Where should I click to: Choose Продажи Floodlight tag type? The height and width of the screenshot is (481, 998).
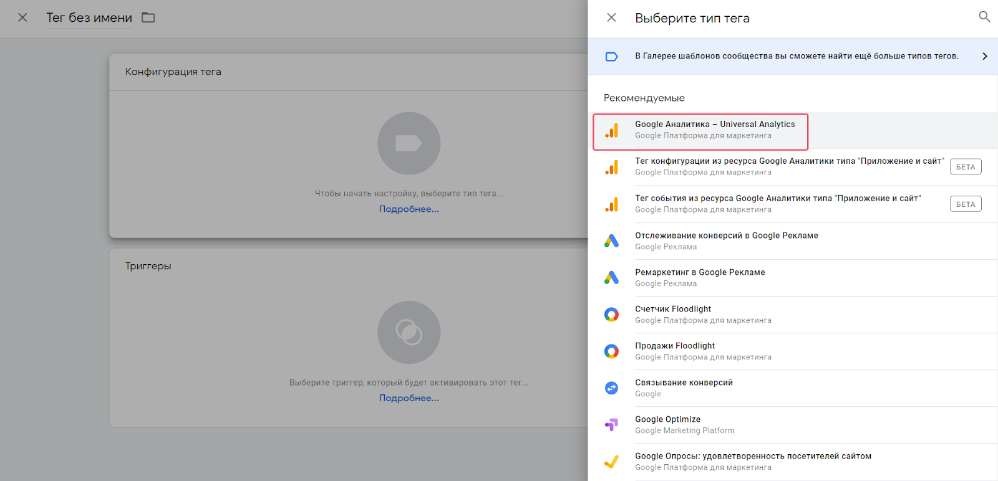pos(793,351)
